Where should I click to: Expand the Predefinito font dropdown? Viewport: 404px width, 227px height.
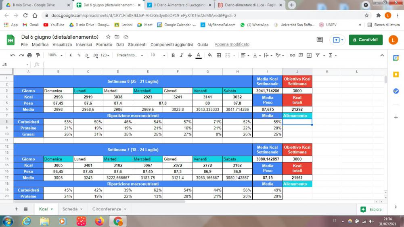coord(130,55)
